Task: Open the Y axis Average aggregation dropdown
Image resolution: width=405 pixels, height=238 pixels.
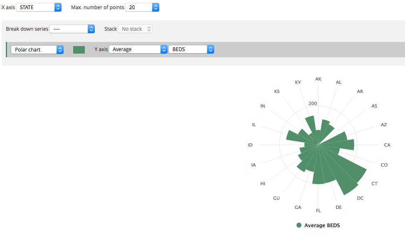Action: tap(138, 49)
